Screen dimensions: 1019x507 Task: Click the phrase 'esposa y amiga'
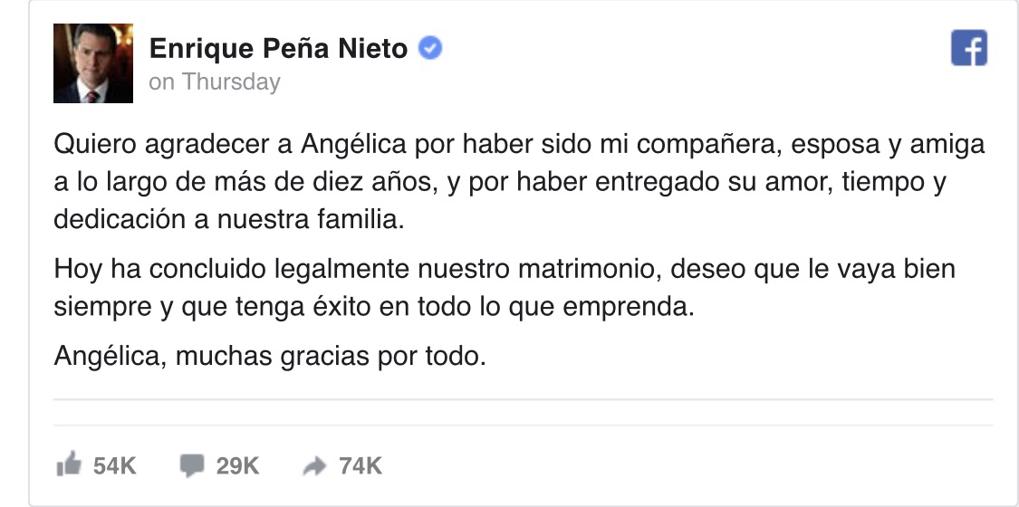pos(889,146)
